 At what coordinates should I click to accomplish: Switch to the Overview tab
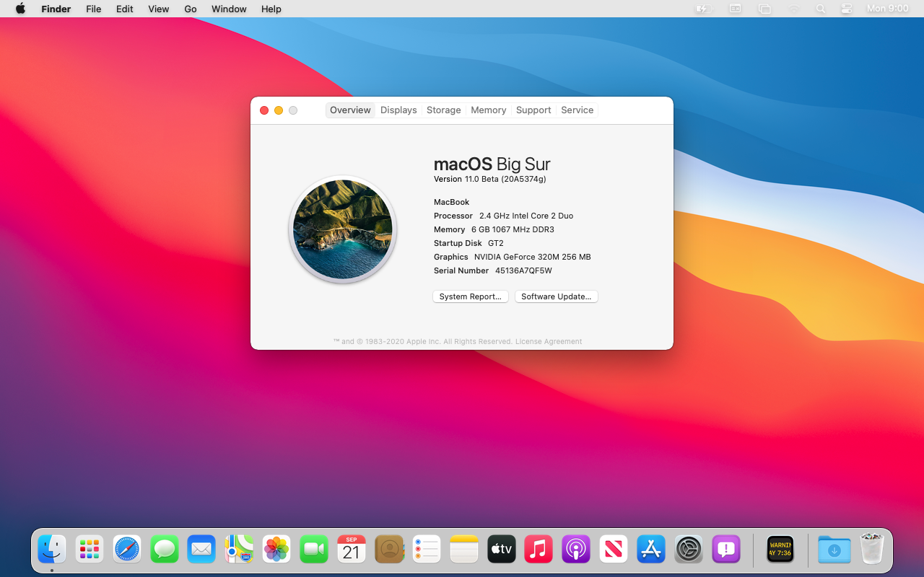(350, 110)
